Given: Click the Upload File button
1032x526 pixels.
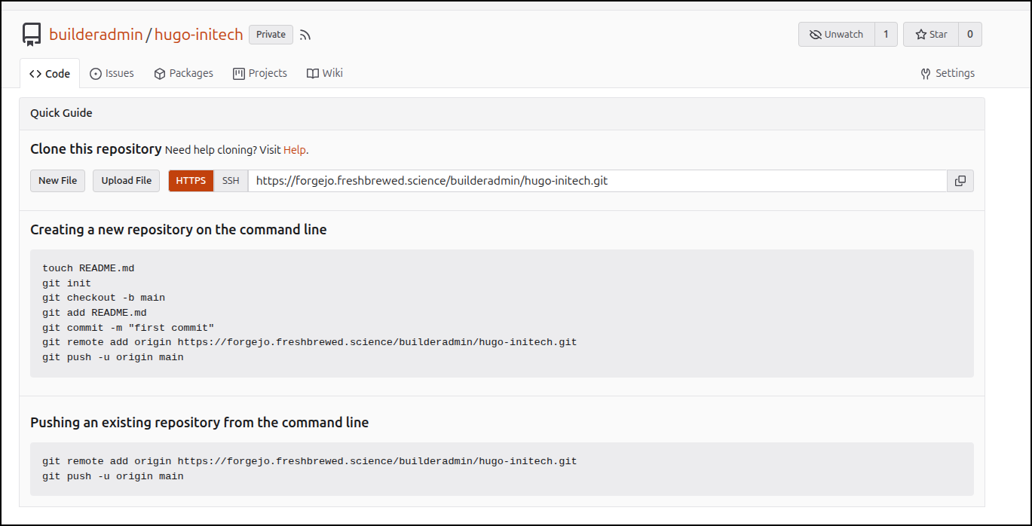Looking at the screenshot, I should 127,181.
